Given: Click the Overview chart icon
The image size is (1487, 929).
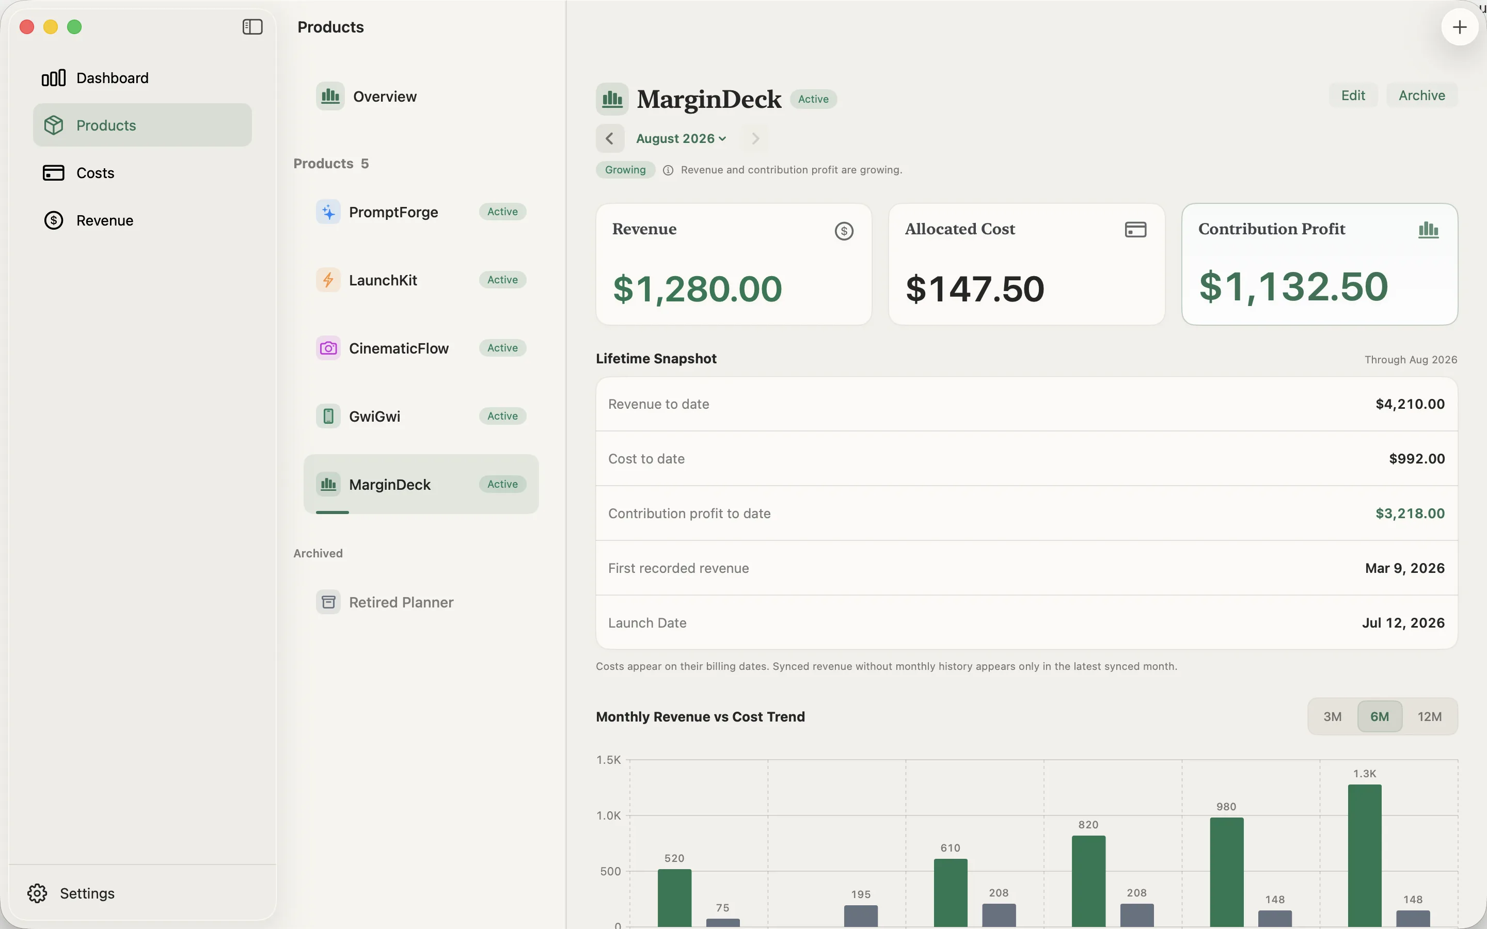Looking at the screenshot, I should pyautogui.click(x=330, y=97).
